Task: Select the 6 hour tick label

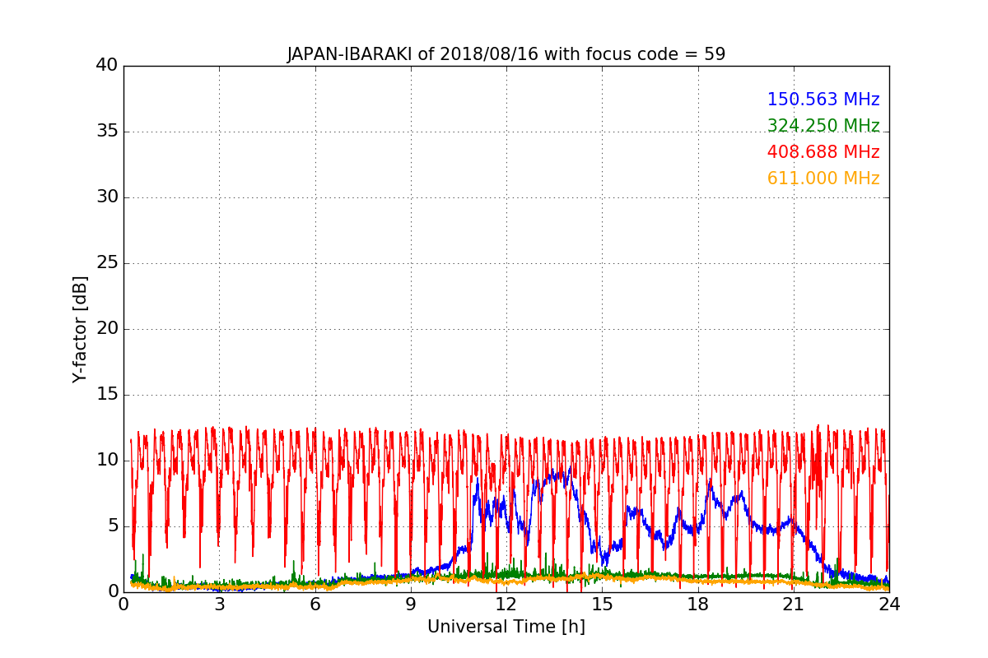Action: [x=315, y=604]
